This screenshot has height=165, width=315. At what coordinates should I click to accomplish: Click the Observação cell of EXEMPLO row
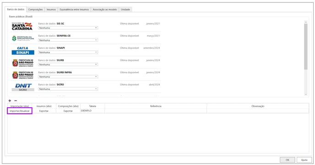tap(258, 111)
